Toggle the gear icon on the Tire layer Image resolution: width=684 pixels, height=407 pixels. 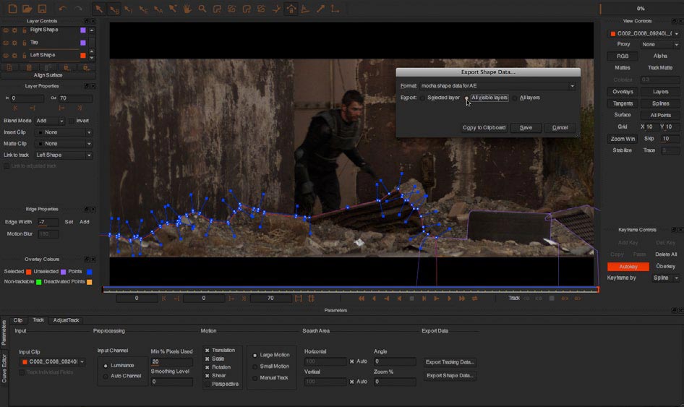click(14, 43)
